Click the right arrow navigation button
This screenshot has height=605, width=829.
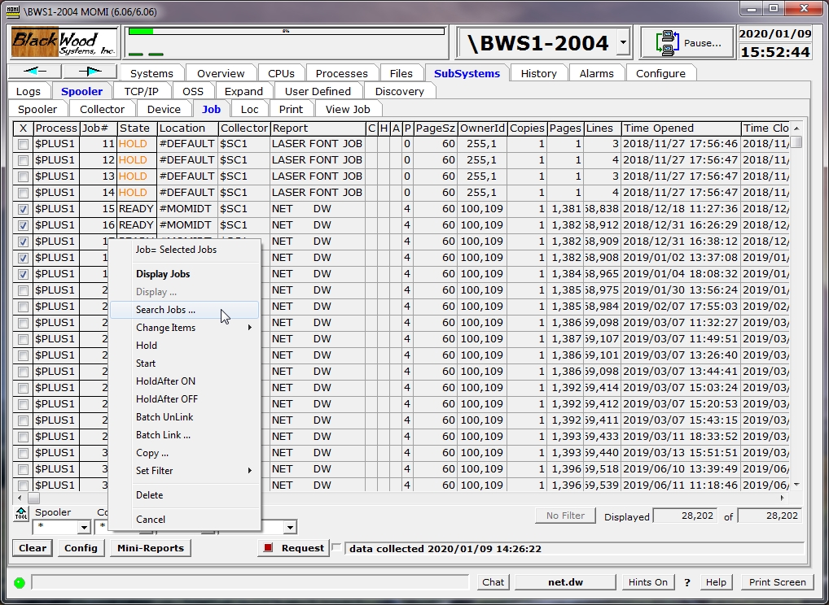90,72
